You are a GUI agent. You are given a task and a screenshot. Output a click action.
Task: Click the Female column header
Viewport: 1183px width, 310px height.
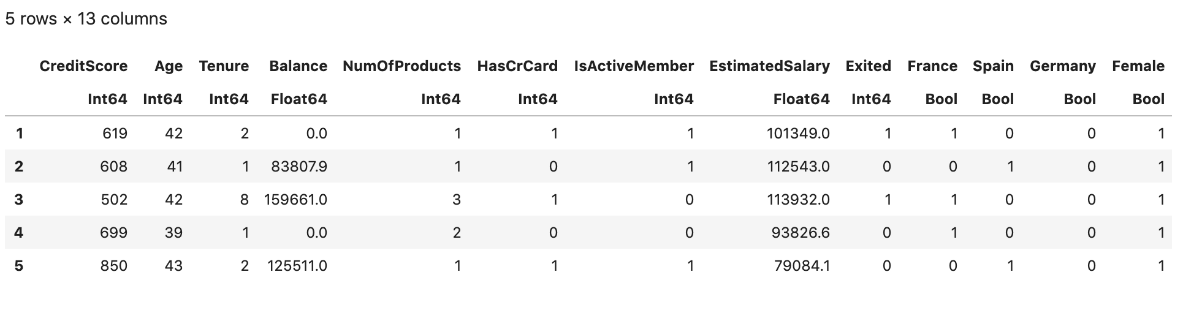[x=1138, y=66]
